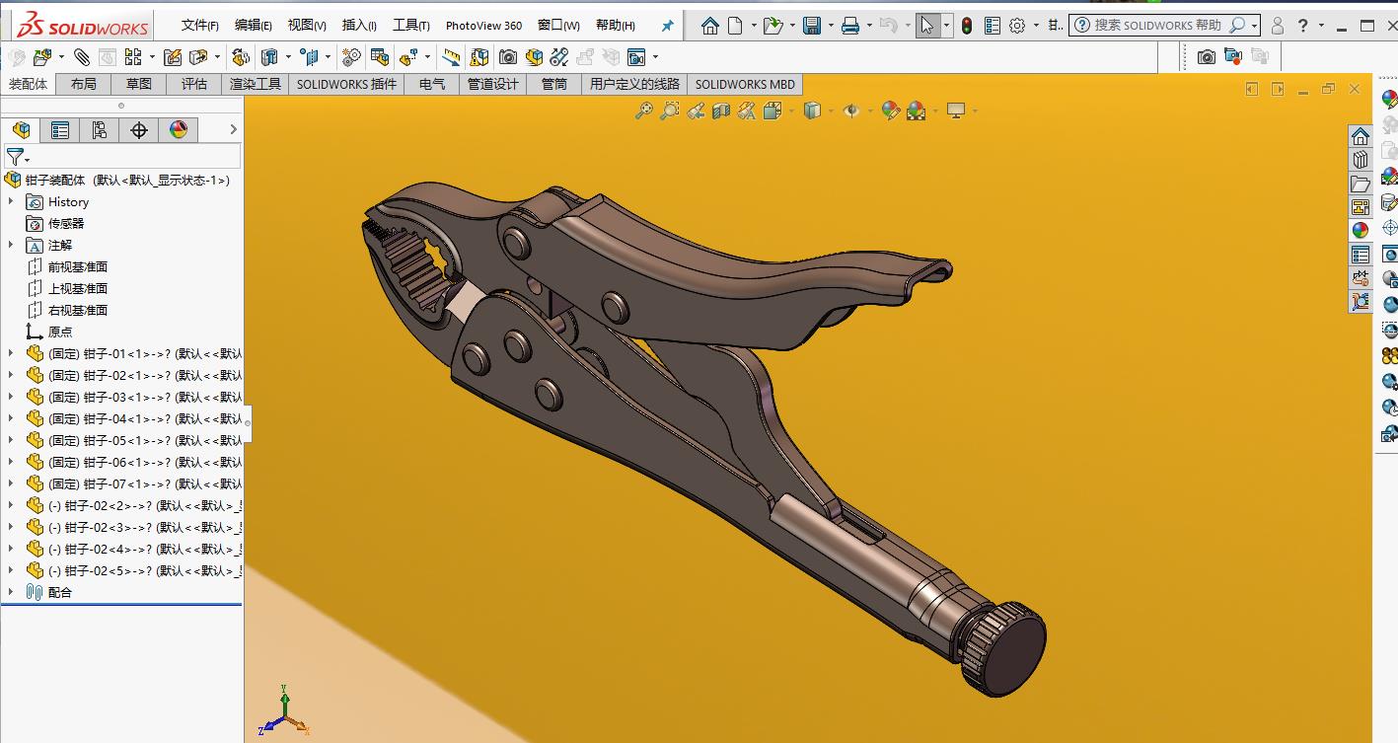Viewport: 1398px width, 743px height.
Task: Click the Edit Appearance color ball icon
Action: click(x=891, y=111)
